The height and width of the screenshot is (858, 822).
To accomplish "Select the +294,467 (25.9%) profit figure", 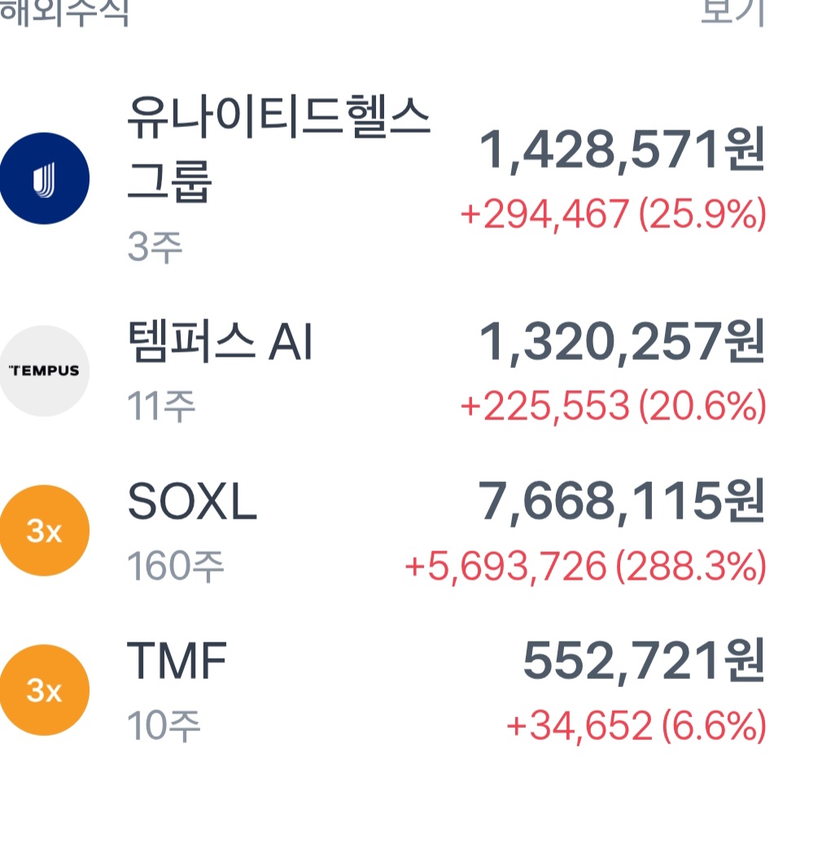I will coord(613,214).
